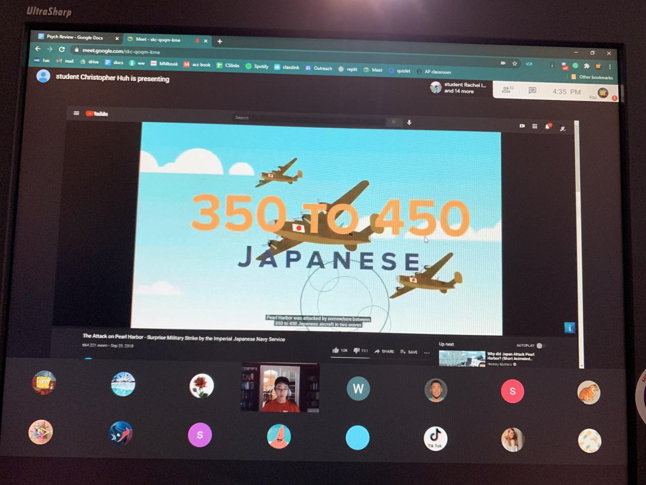Select the tiger participant avatar
The height and width of the screenshot is (485, 646).
(588, 393)
